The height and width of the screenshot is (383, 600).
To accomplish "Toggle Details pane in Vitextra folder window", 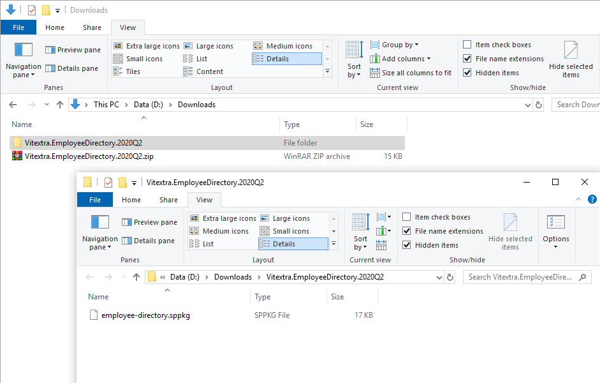I will [148, 241].
